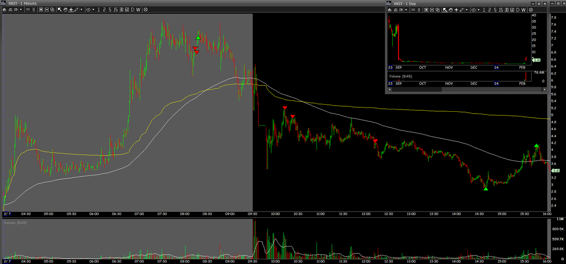This screenshot has width=566, height=264.
Task: Select crosshair tool in 1 Minute chart
Action: pos(71,9)
